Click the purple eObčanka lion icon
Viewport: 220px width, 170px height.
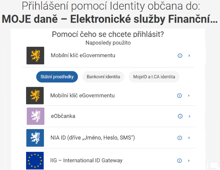click(36, 116)
